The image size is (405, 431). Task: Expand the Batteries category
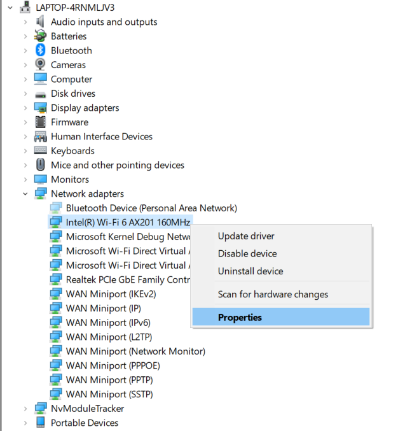(x=25, y=36)
